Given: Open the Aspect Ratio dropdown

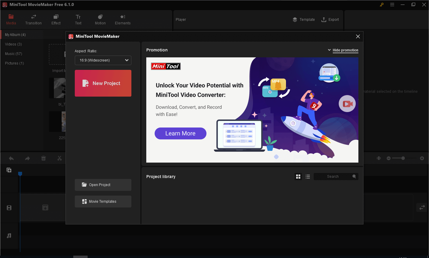Looking at the screenshot, I should click(103, 60).
